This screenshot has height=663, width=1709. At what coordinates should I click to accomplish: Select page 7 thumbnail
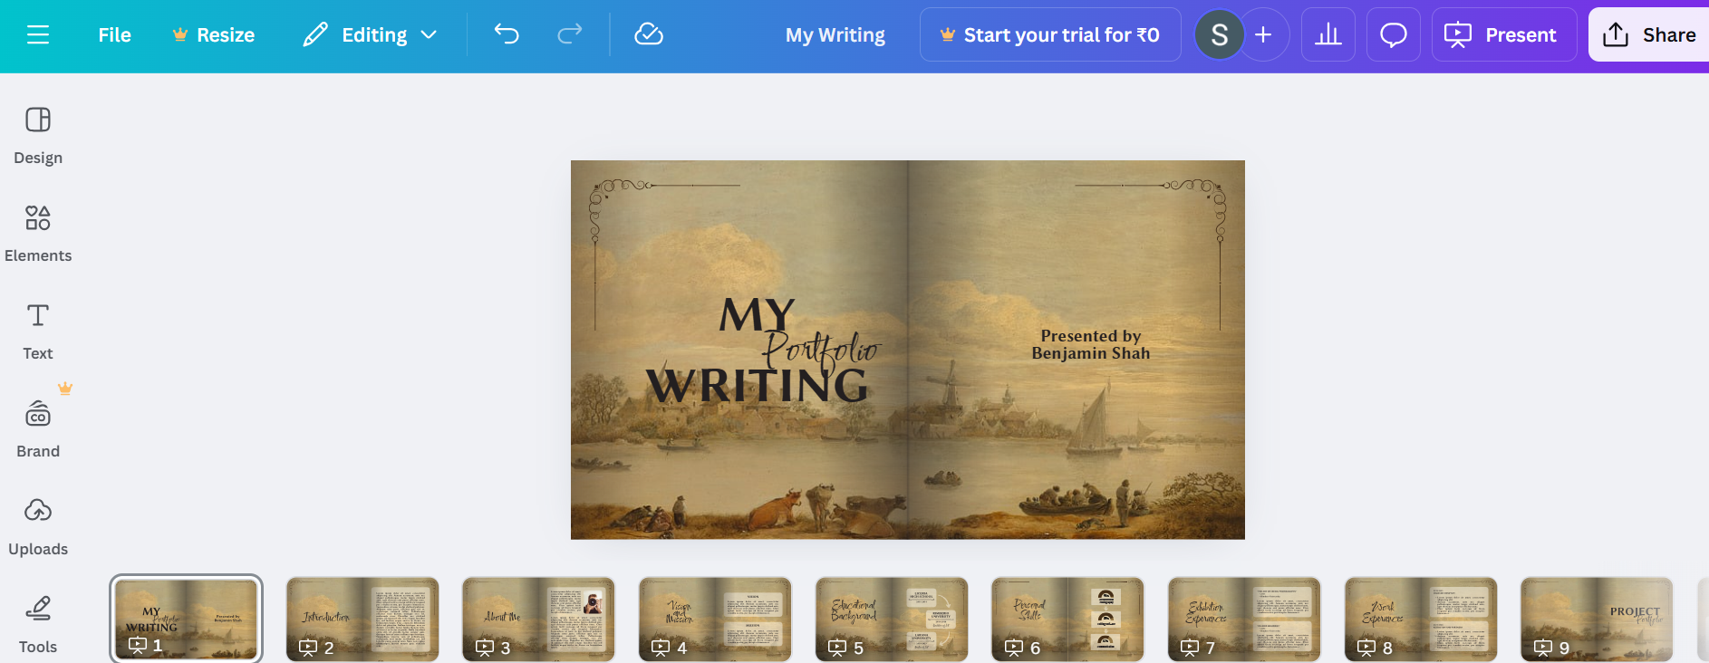[x=1244, y=619]
